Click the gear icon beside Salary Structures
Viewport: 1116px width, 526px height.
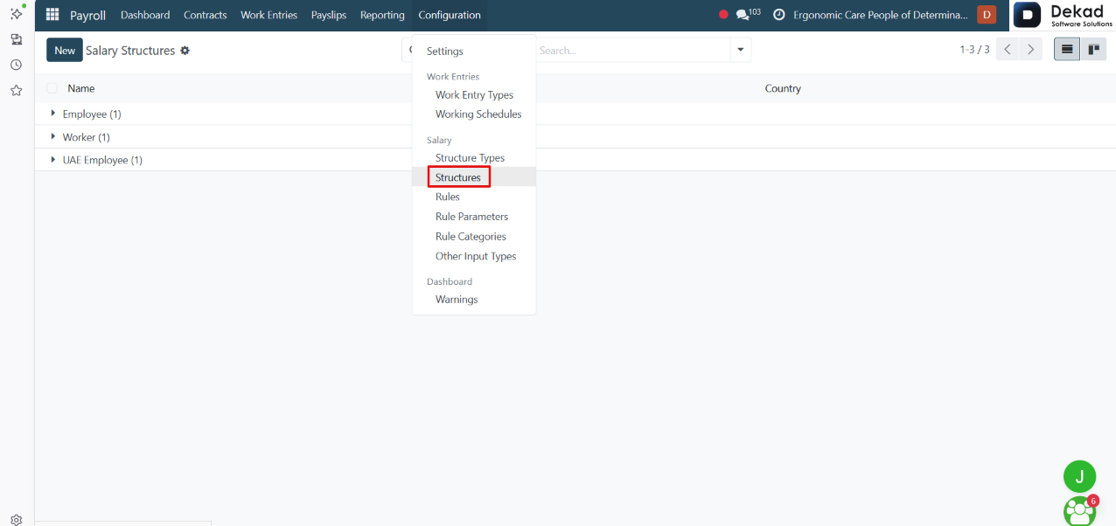pyautogui.click(x=185, y=51)
